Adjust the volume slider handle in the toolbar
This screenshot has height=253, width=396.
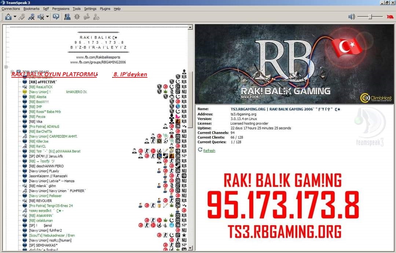coord(370,17)
